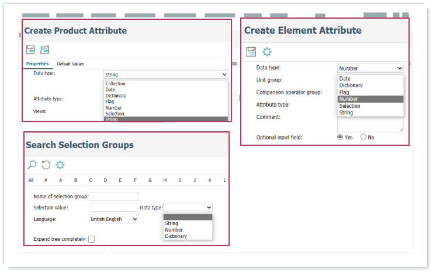Click the Name of selection group field
433x273 pixels.
[113, 197]
